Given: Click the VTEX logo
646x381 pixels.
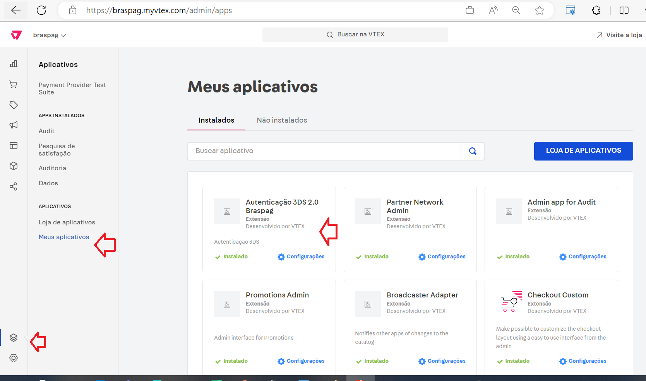Looking at the screenshot, I should click(x=16, y=35).
